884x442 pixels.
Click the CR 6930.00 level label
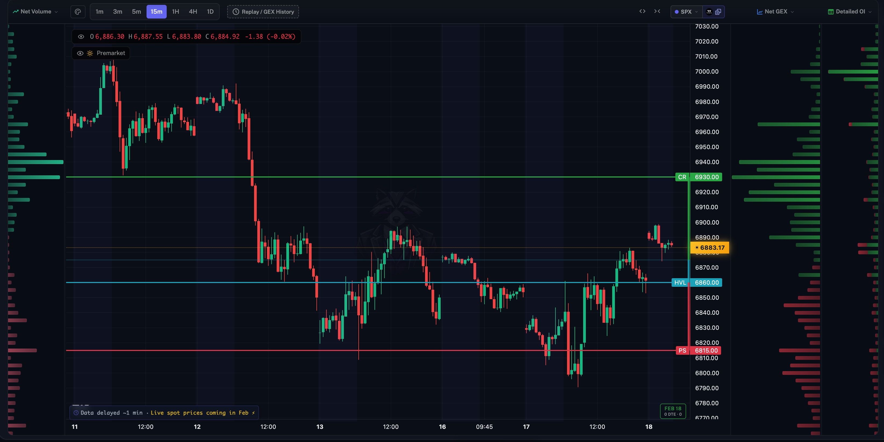coord(699,177)
